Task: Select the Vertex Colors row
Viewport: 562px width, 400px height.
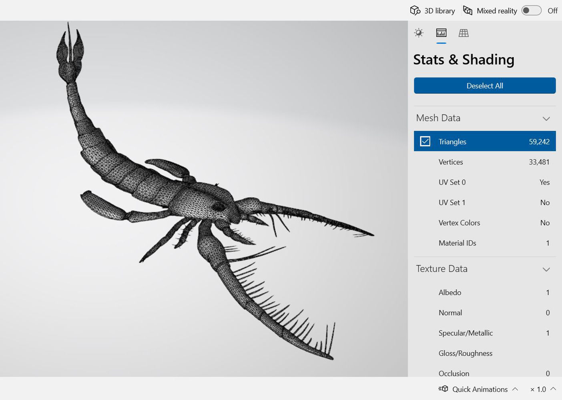Action: 485,223
